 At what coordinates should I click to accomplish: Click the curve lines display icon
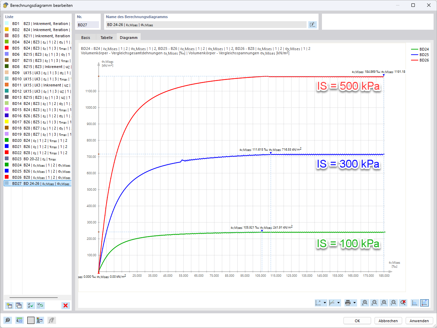coord(332,303)
